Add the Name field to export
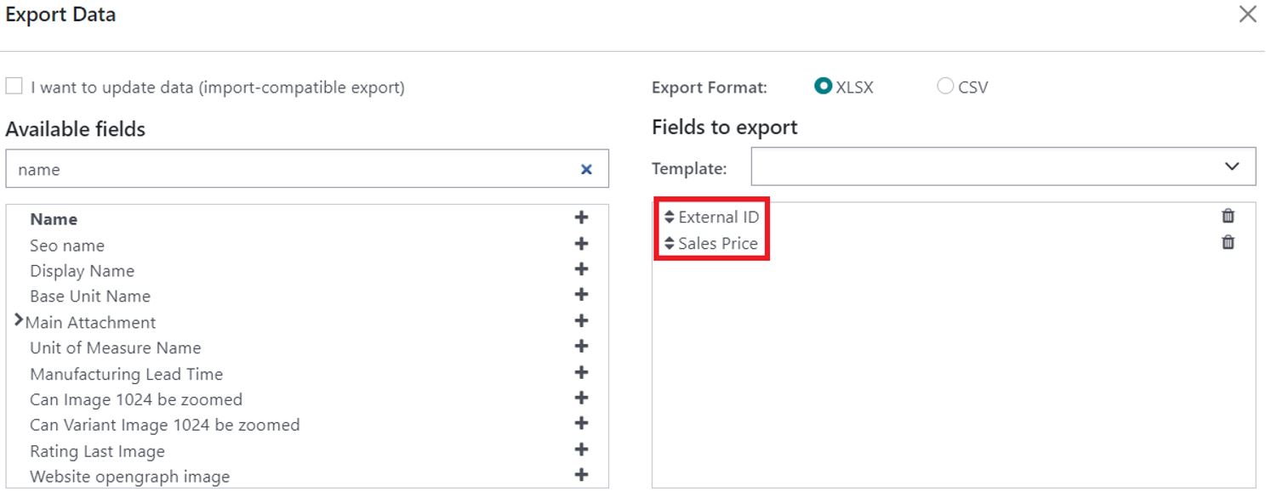 (581, 217)
